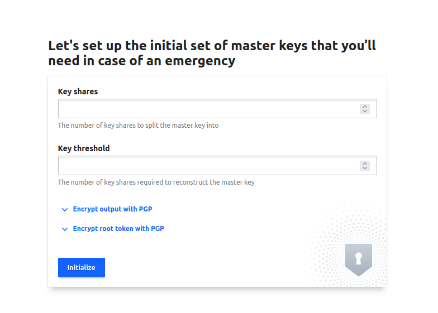This screenshot has width=438, height=313.
Task: Expand Encrypt root token with PGP section
Action: click(118, 229)
